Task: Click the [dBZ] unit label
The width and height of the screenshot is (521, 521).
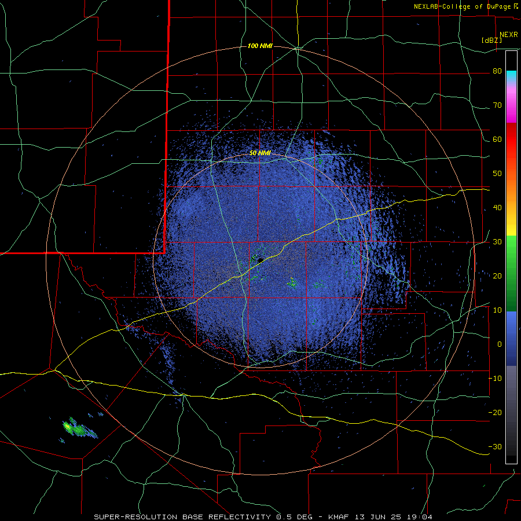Action: (x=491, y=41)
